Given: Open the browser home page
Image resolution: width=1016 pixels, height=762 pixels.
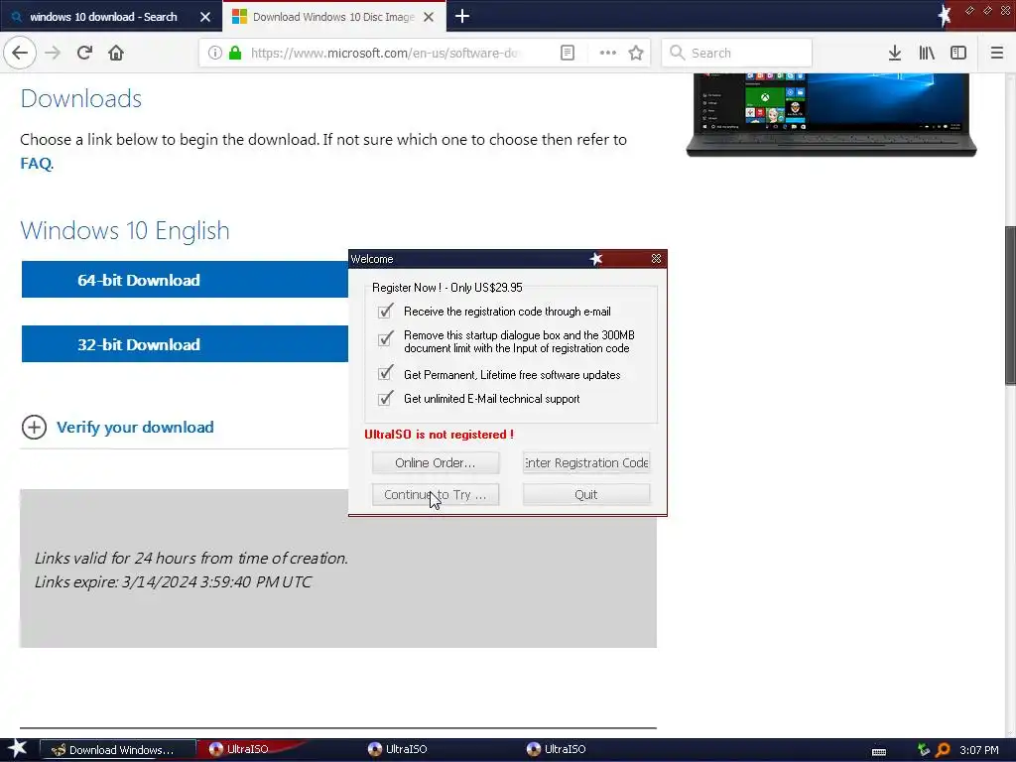Looking at the screenshot, I should pos(116,53).
